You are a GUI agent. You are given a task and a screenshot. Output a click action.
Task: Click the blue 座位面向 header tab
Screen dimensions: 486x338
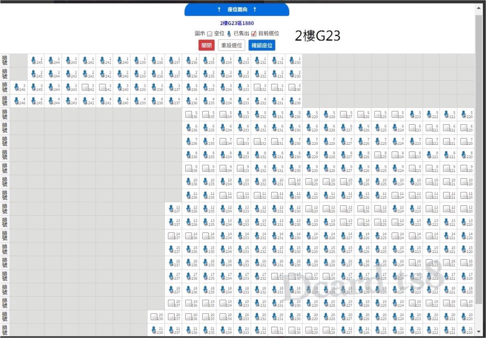(237, 9)
